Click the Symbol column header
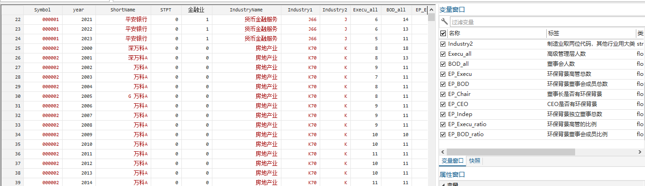This screenshot has height=186, width=645. 42,10
